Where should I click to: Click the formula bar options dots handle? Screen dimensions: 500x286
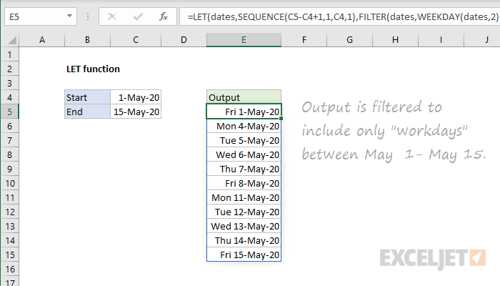point(88,16)
